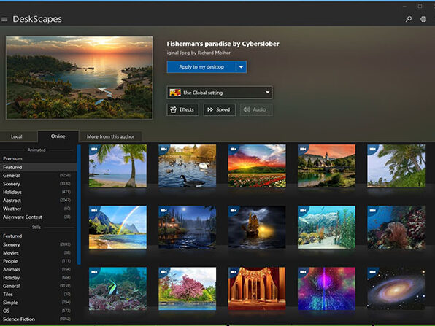This screenshot has width=435, height=326.
Task: Open the More from this author tab
Action: [110, 136]
